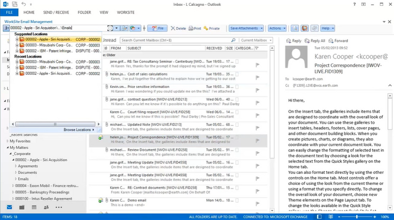Reply to the open email
The image size is (394, 220).
point(294,40)
